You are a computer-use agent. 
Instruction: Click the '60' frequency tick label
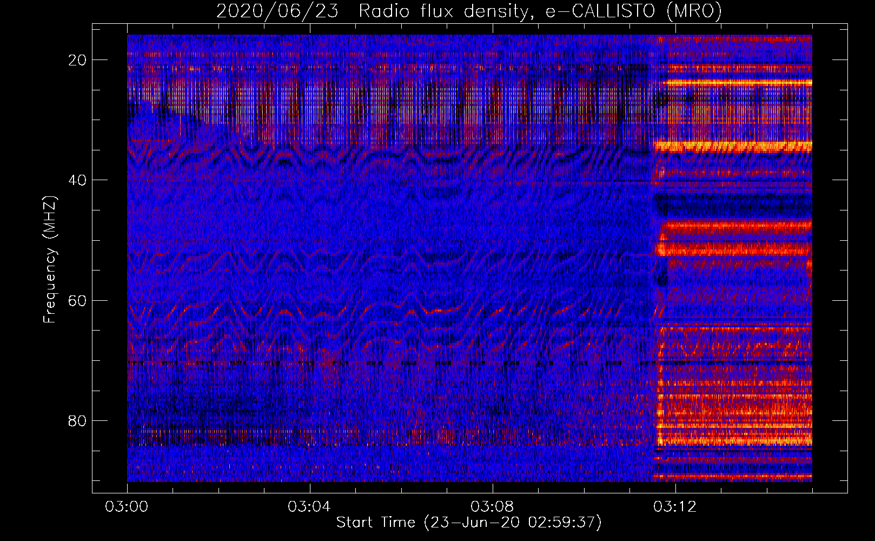78,300
